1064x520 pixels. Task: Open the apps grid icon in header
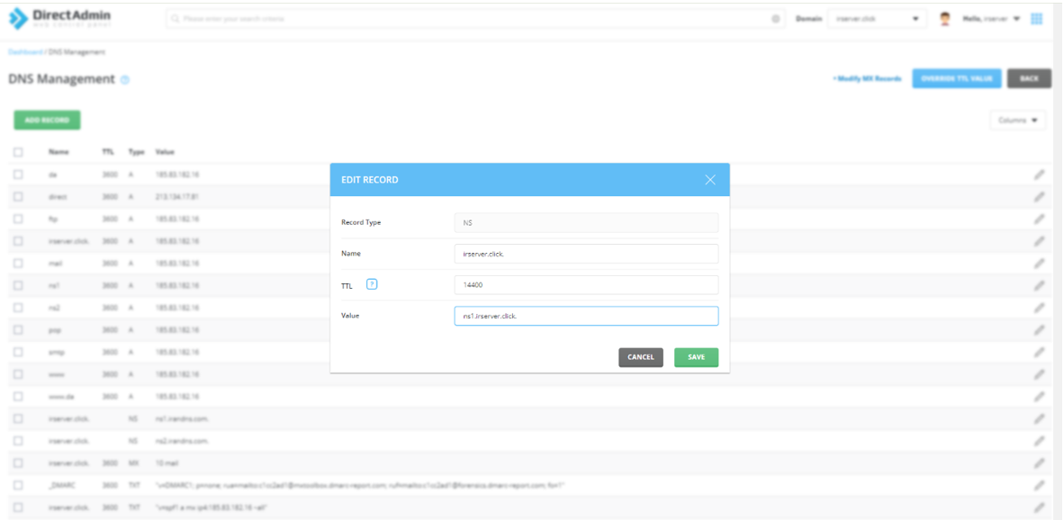tap(1036, 18)
